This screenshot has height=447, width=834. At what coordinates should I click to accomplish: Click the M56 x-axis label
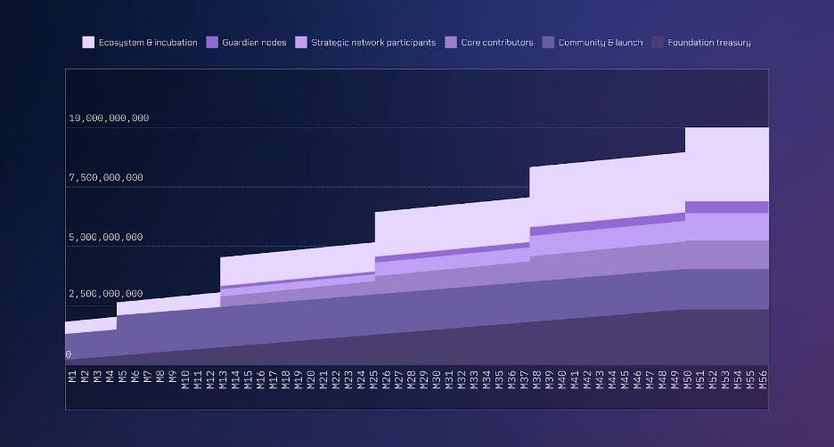click(x=764, y=379)
